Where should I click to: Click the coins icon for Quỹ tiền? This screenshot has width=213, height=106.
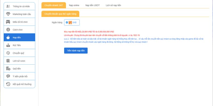tap(8, 69)
